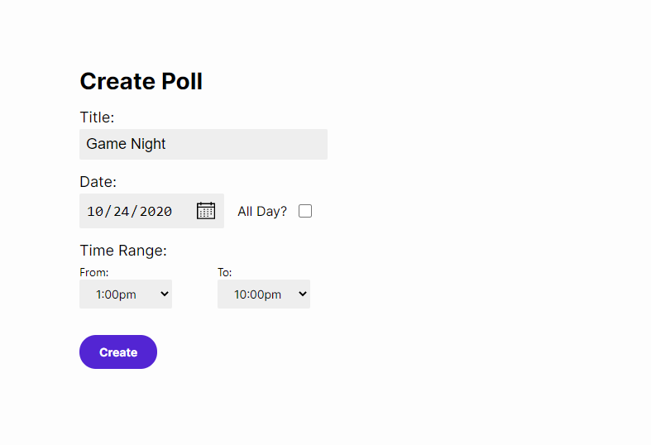
Task: Check the All Day? checkbox
Action: pos(305,211)
